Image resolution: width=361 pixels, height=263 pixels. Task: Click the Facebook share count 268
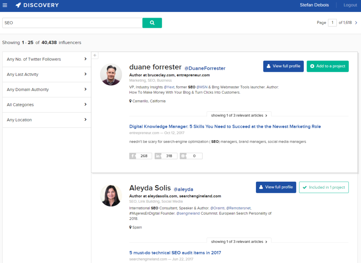pyautogui.click(x=141, y=156)
